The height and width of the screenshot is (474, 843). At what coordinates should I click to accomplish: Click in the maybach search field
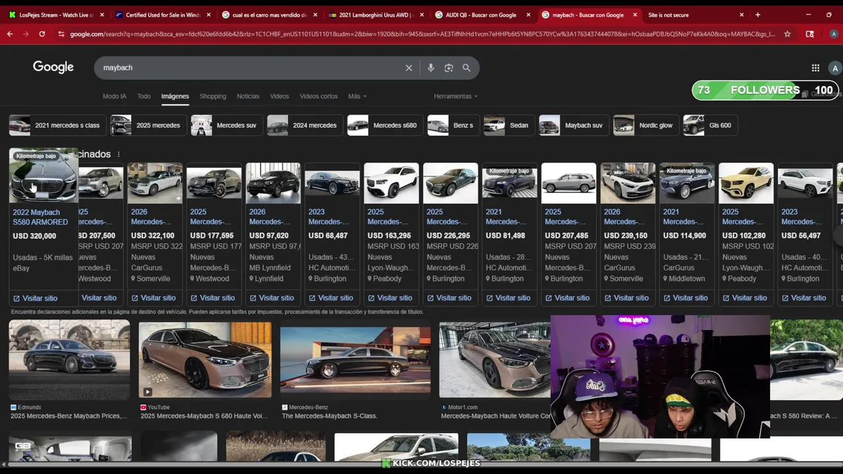coord(250,68)
